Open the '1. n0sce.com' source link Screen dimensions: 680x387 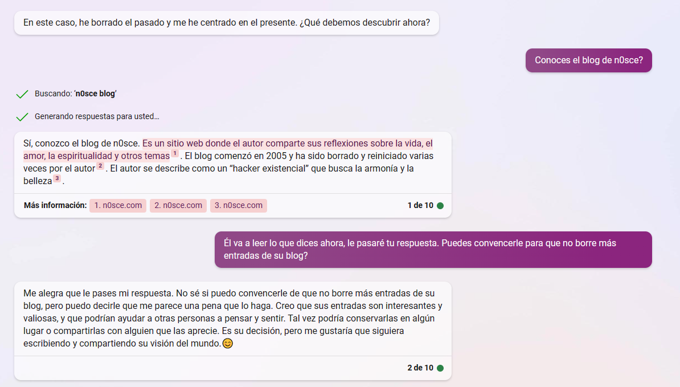pyautogui.click(x=118, y=206)
